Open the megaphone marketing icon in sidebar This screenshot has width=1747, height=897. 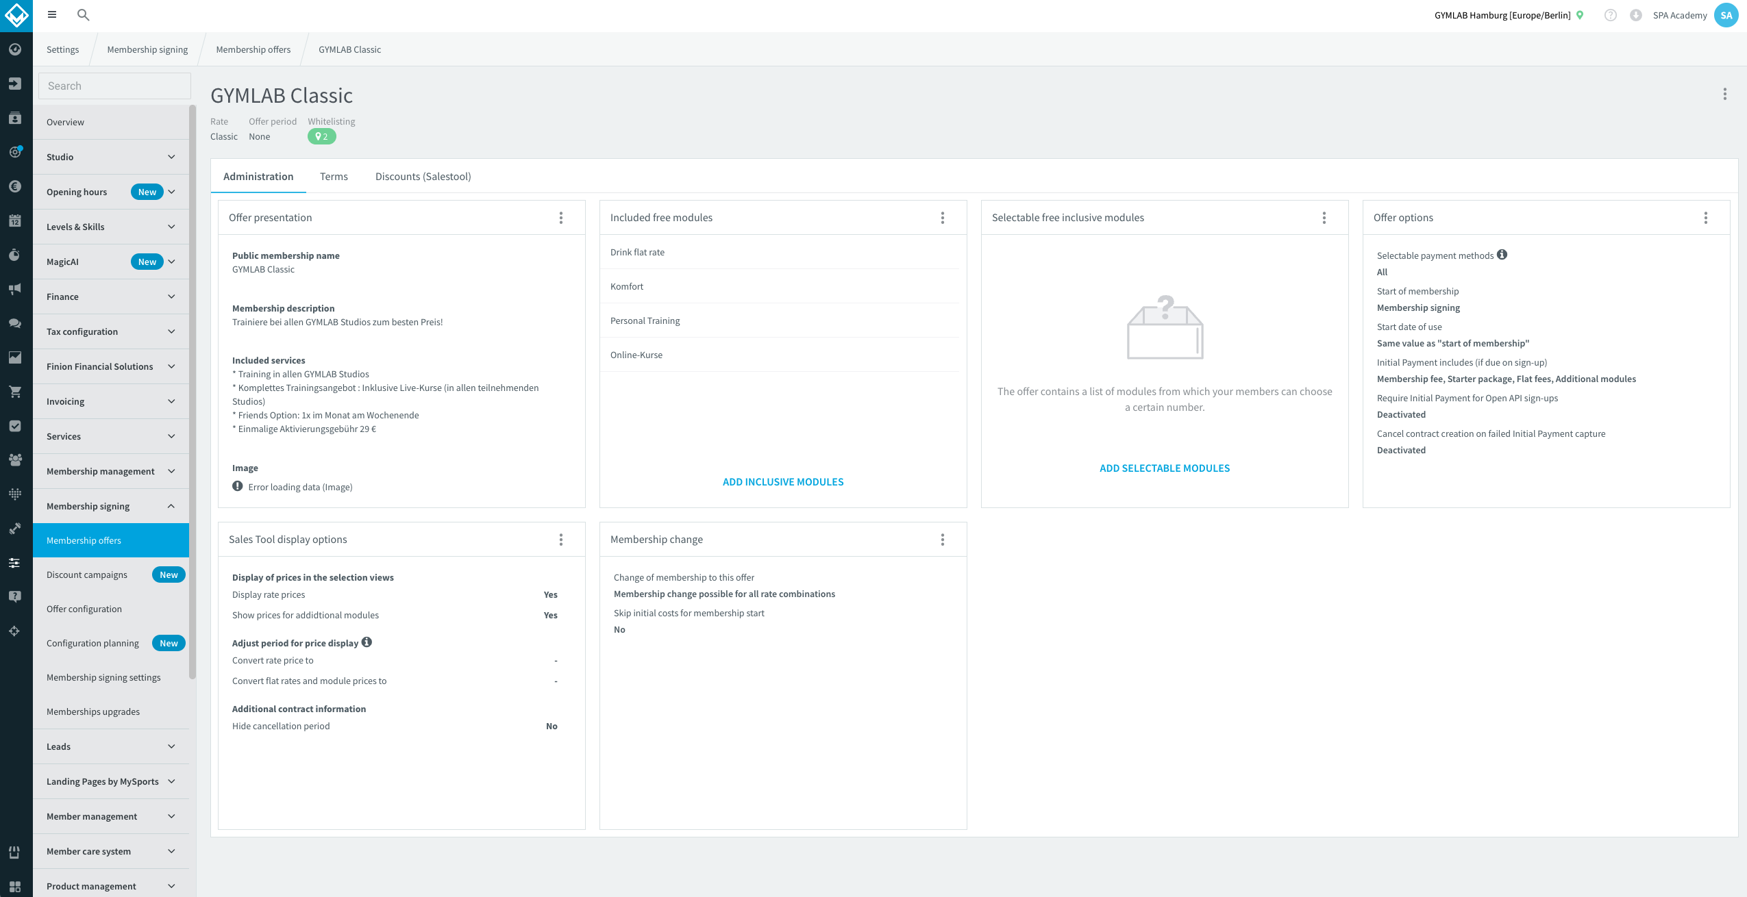tap(15, 289)
